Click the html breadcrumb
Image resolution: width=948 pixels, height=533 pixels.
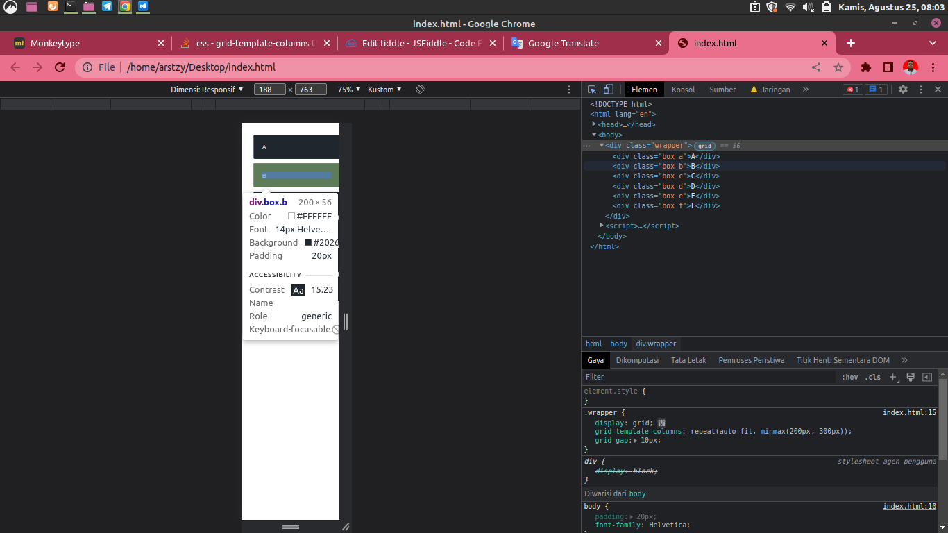pos(593,344)
